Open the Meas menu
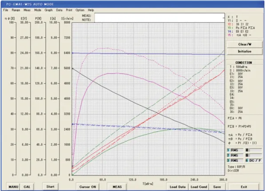This screenshot has height=191, width=266. 27,10
